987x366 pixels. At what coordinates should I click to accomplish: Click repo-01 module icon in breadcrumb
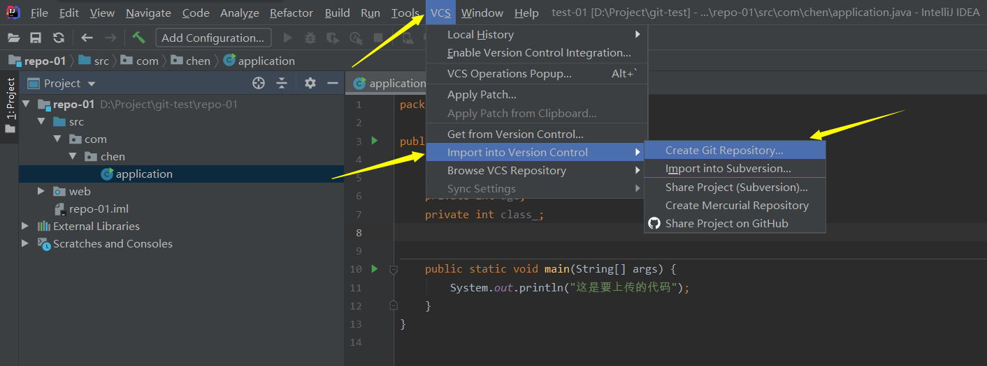(x=15, y=61)
